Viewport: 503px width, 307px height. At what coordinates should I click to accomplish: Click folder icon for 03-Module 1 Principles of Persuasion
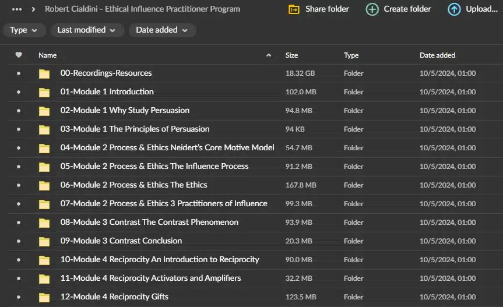tap(44, 129)
